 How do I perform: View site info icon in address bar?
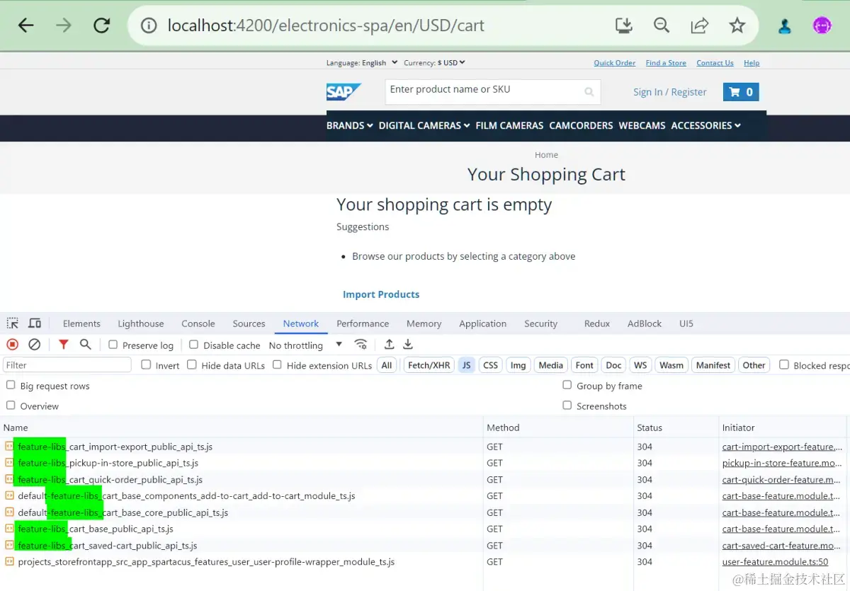(149, 25)
